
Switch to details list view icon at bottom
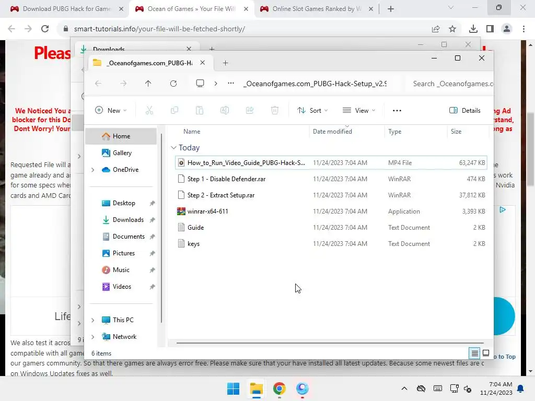[474, 353]
